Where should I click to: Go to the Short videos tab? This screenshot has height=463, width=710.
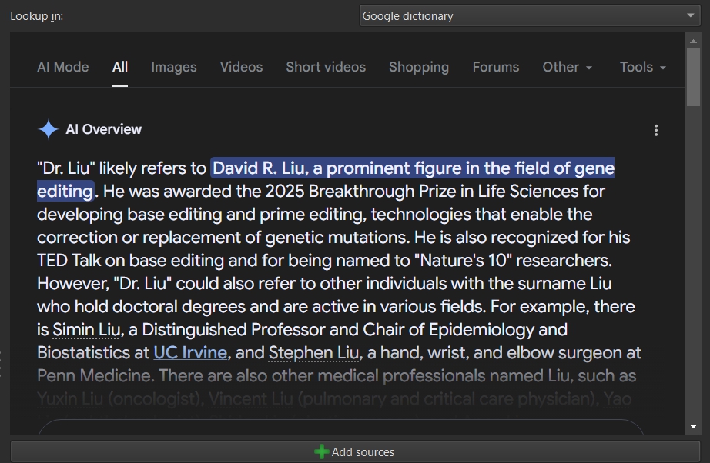[326, 67]
